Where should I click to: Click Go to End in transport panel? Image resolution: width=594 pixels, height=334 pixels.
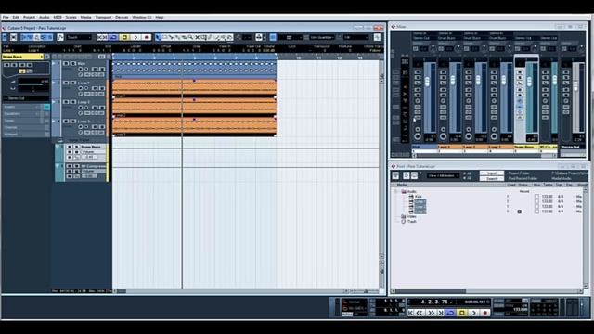[x=441, y=313]
